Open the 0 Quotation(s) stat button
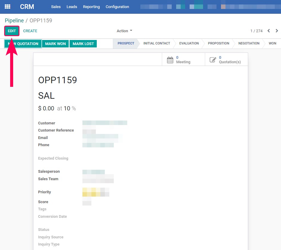Viewport: 281px width, 250px height. tap(226, 59)
